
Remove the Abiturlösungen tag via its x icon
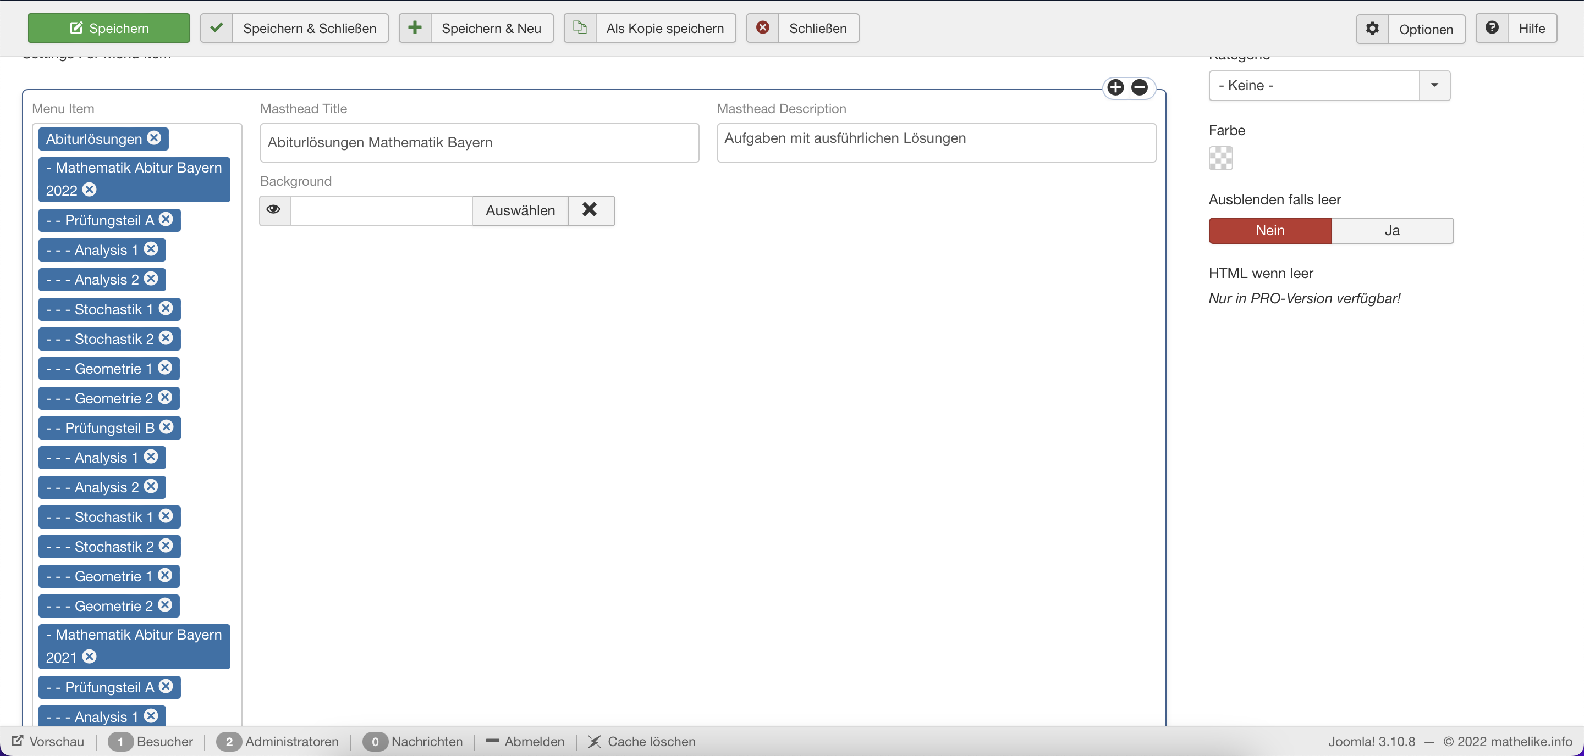[155, 137]
